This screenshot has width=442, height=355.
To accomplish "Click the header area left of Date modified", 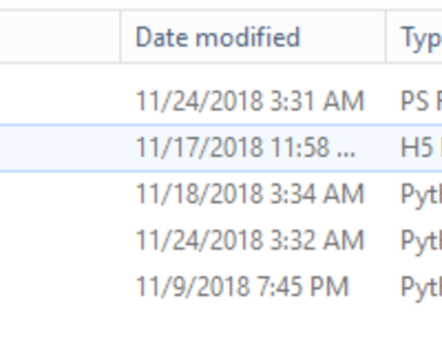I will click(x=59, y=37).
